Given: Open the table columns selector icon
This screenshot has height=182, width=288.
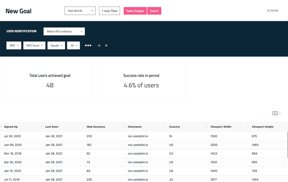Looking at the screenshot, I should pos(276,113).
